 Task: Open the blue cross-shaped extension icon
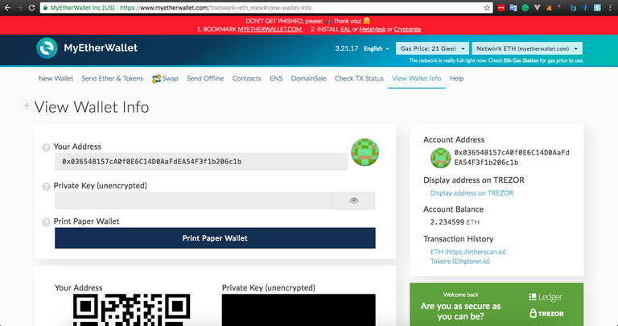coord(585,7)
